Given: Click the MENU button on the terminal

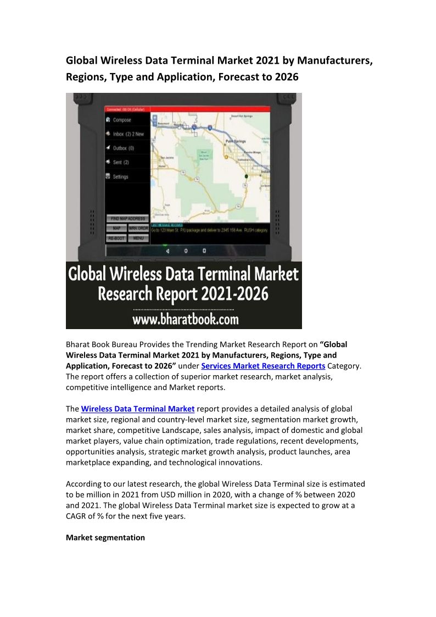Looking at the screenshot, I should (138, 238).
